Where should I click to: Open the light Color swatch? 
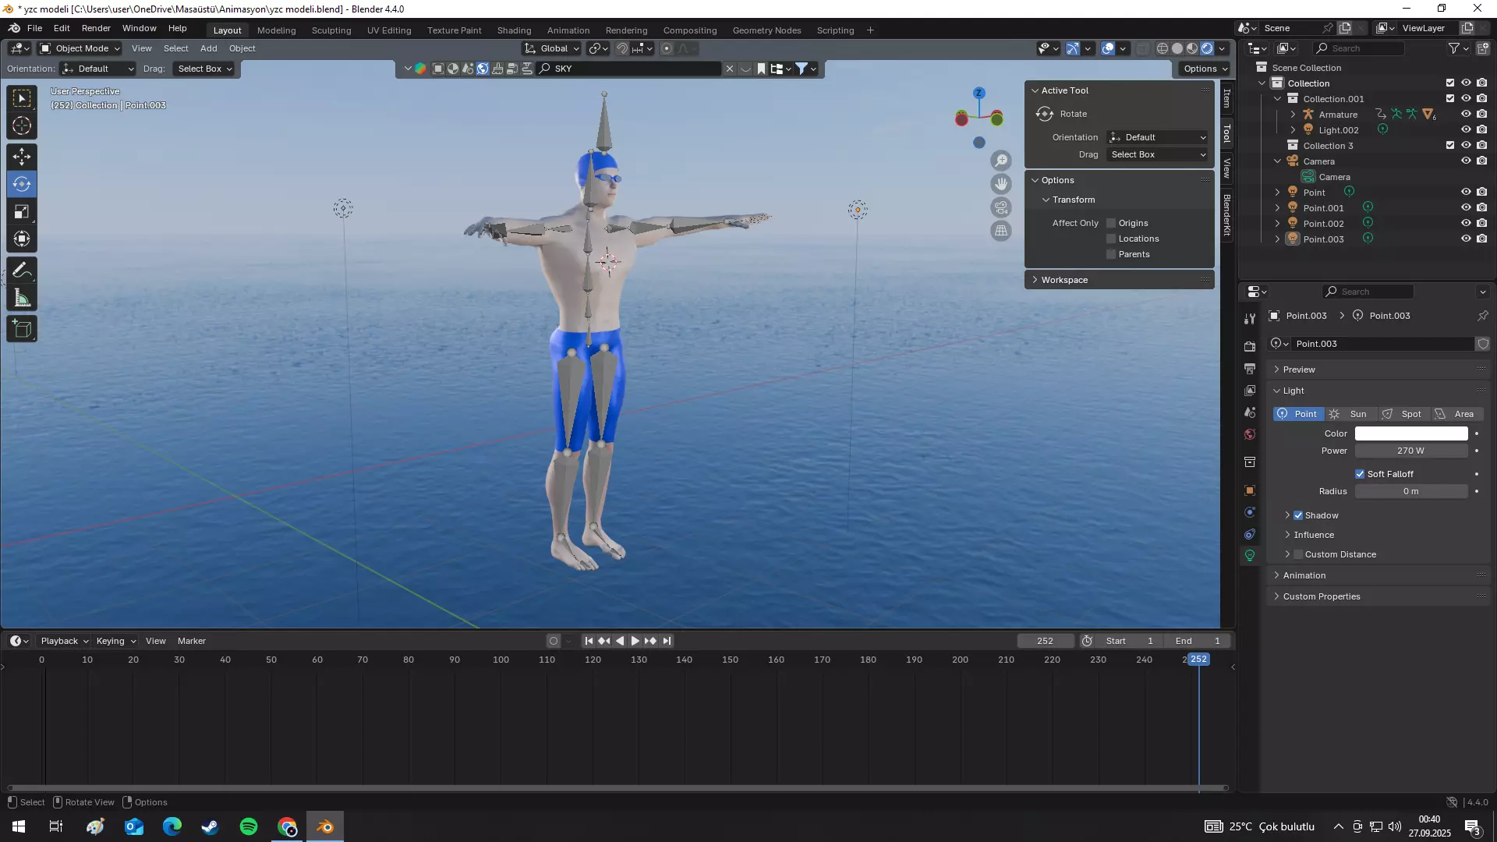coord(1411,433)
